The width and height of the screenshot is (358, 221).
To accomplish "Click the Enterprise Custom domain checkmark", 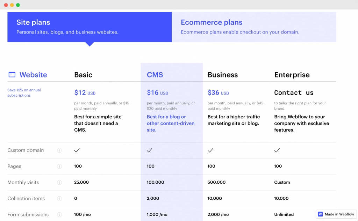I will 277,150.
